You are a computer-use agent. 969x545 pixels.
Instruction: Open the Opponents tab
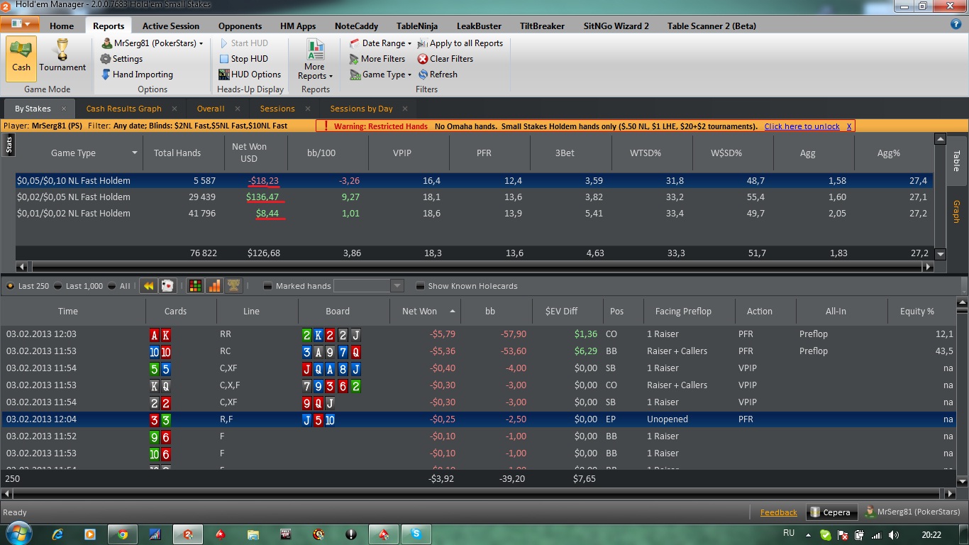[240, 26]
